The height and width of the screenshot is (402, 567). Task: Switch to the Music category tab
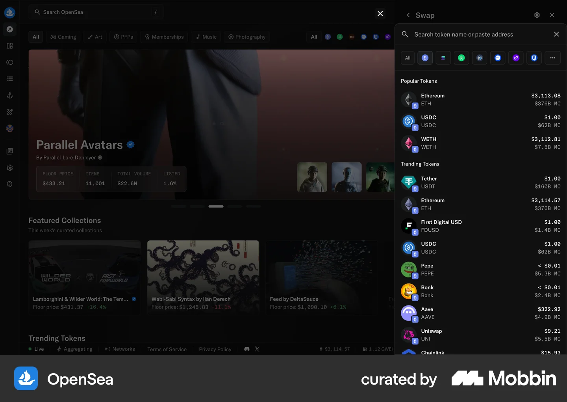coord(206,37)
